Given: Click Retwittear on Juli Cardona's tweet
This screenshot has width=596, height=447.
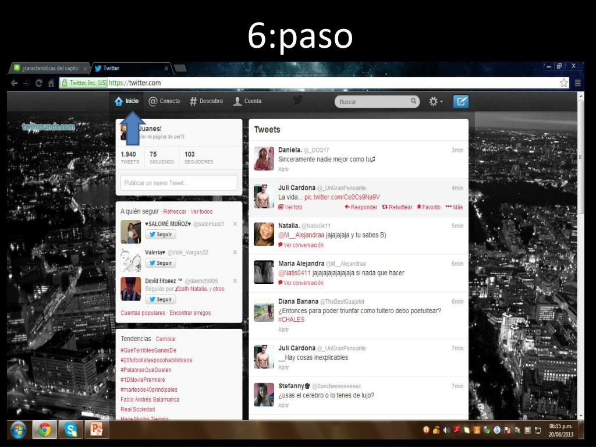Looking at the screenshot, I should pos(397,207).
